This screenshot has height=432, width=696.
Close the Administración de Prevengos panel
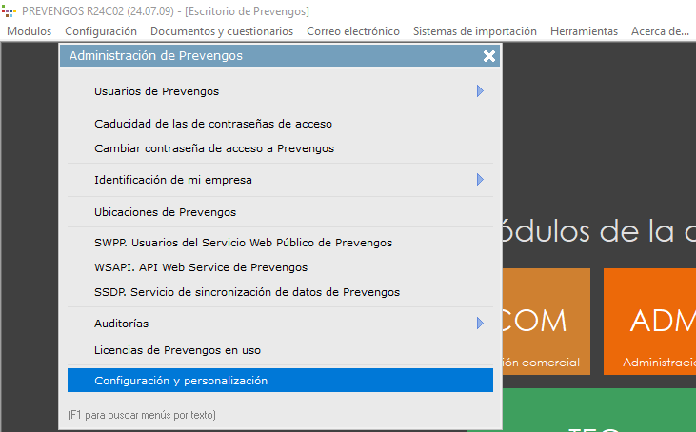488,56
